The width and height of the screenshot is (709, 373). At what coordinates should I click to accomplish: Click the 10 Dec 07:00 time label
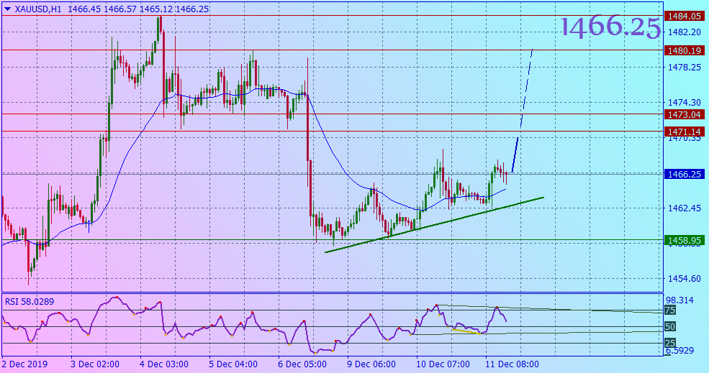(443, 364)
